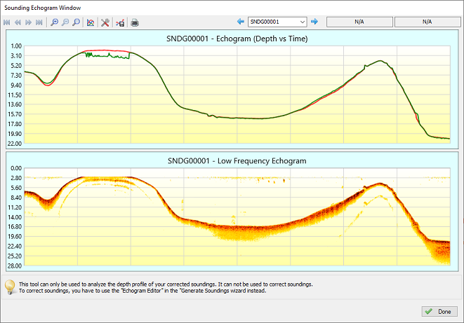Jump to first record button
The width and height of the screenshot is (464, 323).
click(8, 22)
